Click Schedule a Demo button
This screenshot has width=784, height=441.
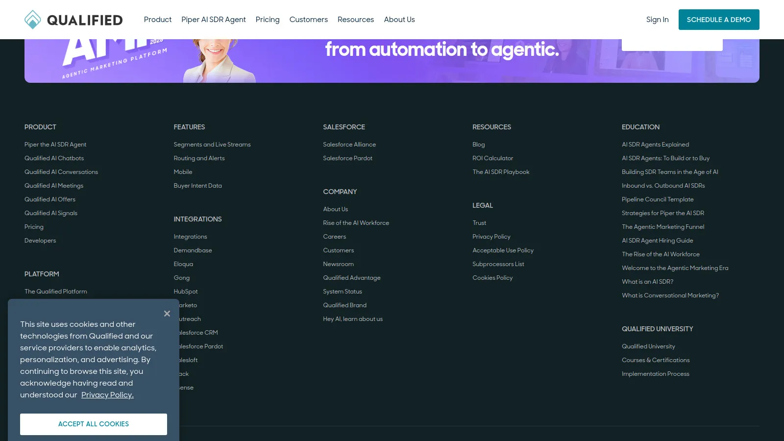pos(718,20)
